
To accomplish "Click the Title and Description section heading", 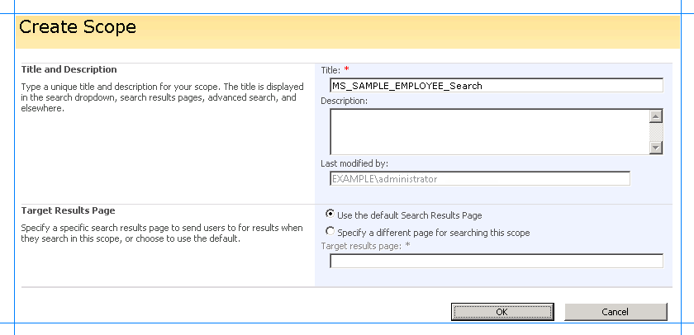I will click(69, 69).
